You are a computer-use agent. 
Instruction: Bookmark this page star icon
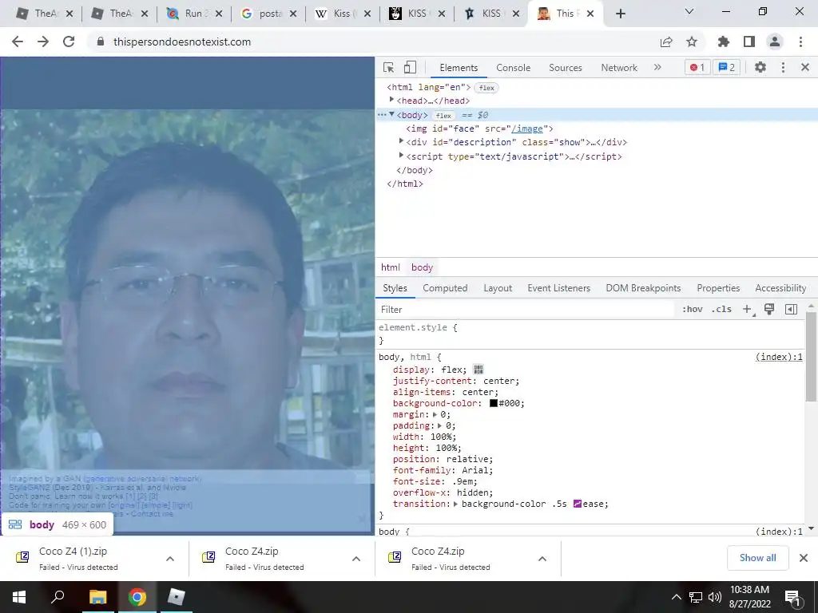point(692,42)
